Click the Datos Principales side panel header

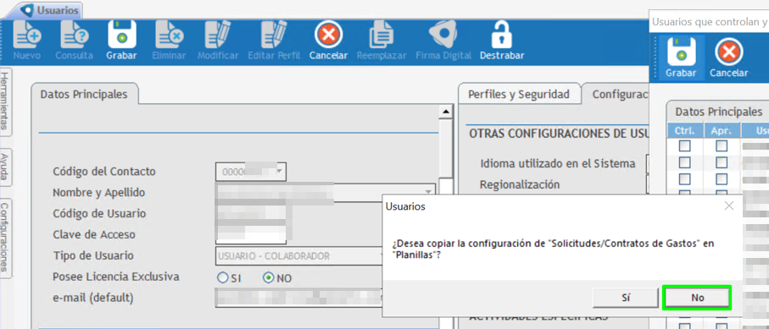pyautogui.click(x=718, y=112)
